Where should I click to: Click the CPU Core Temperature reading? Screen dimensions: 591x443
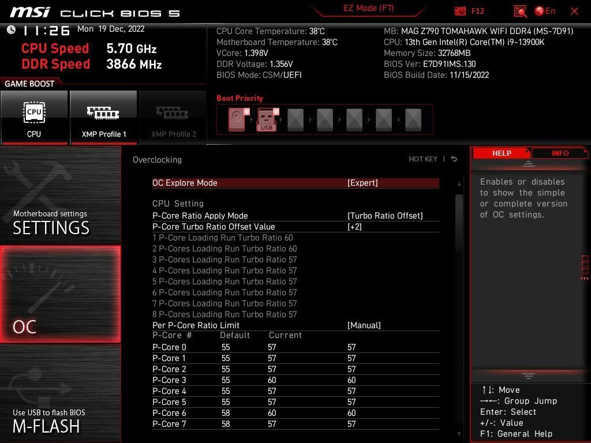coord(270,31)
